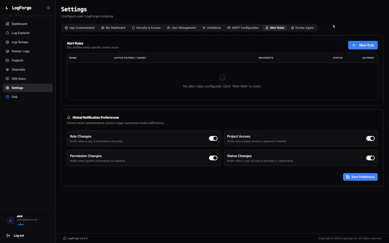Toggle the Permission Changes notification switch
The image size is (389, 243).
[x=213, y=158]
